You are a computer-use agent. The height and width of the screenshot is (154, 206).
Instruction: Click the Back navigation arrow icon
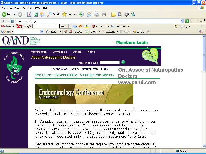tap(4, 14)
